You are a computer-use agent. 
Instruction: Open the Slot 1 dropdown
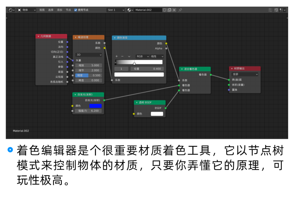116,10
